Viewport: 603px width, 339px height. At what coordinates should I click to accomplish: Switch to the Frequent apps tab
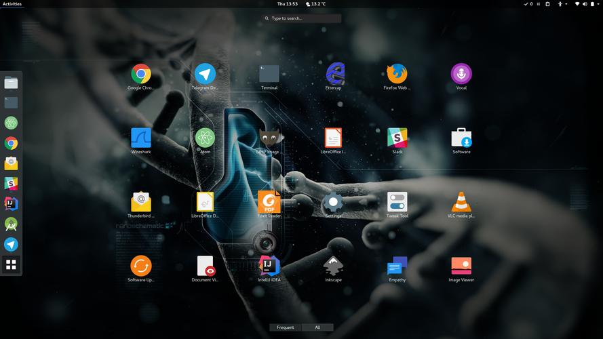click(285, 327)
